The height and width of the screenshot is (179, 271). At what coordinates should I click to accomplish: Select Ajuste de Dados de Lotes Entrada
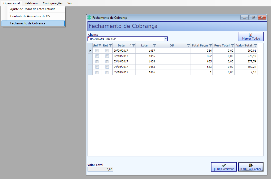[33, 9]
